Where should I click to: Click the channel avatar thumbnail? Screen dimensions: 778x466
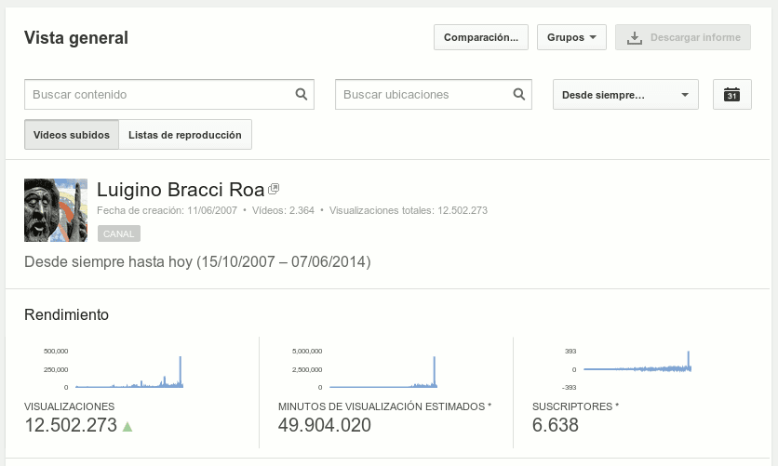[x=56, y=210]
